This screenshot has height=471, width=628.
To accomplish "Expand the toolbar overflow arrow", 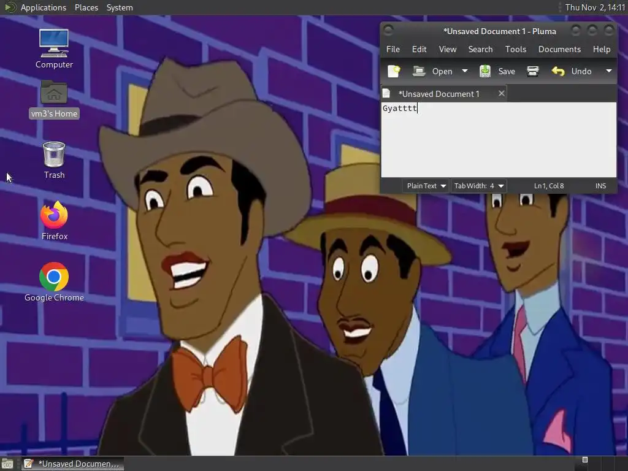I will click(609, 71).
